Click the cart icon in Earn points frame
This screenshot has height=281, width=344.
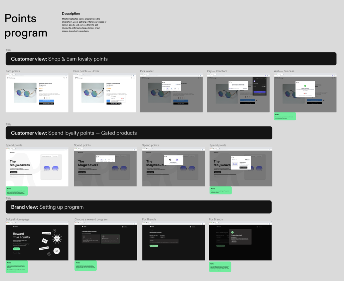click(x=64, y=78)
